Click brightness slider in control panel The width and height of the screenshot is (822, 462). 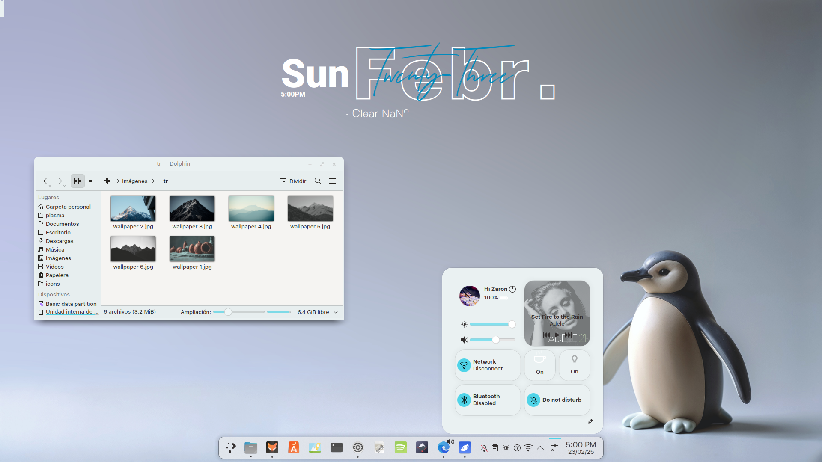click(x=492, y=324)
